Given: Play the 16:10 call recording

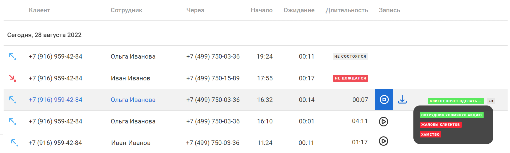Looking at the screenshot, I should click(383, 121).
